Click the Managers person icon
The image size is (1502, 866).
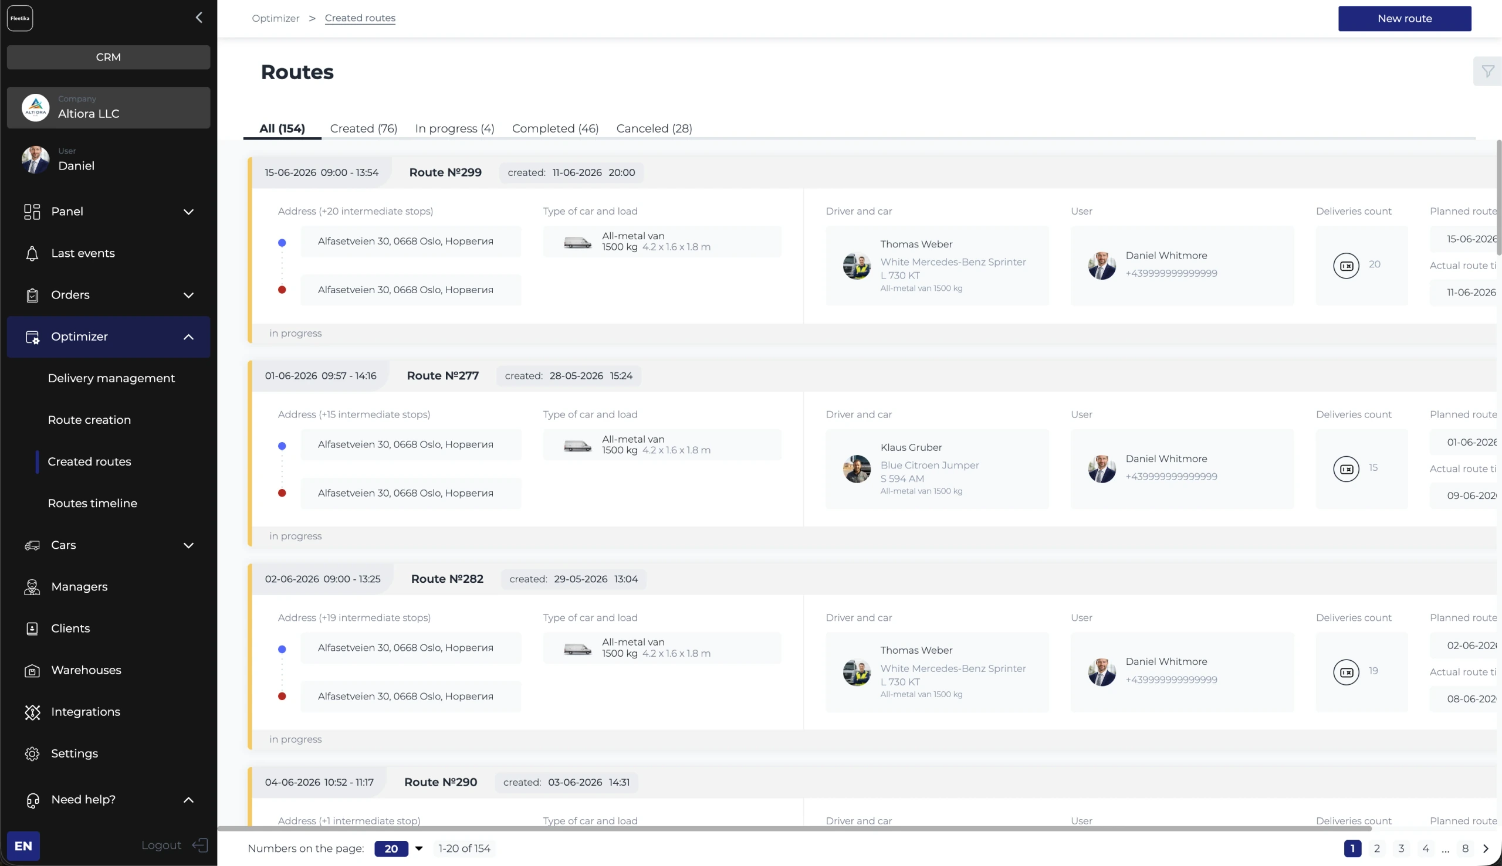tap(32, 587)
